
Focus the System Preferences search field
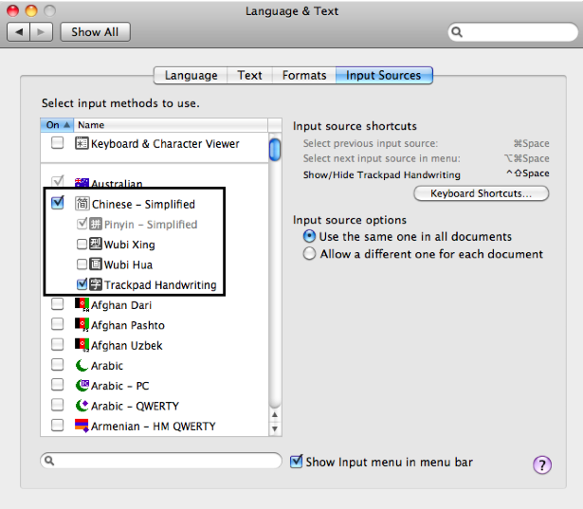point(513,32)
